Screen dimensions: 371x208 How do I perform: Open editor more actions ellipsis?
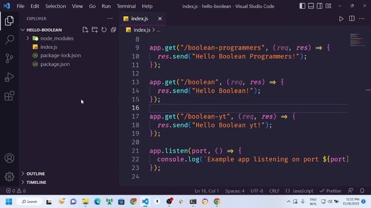point(362,18)
